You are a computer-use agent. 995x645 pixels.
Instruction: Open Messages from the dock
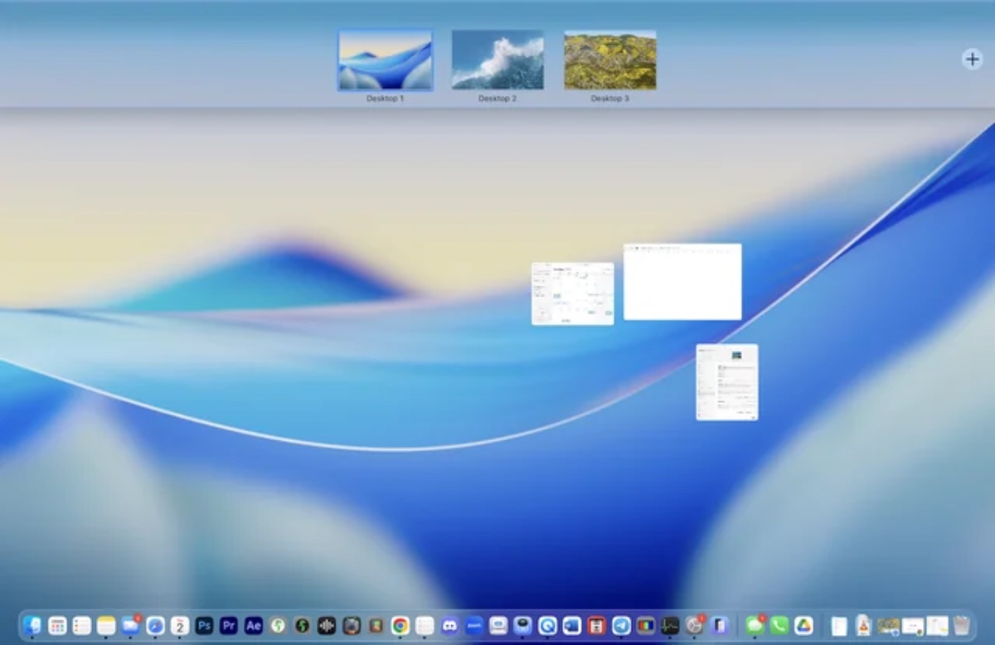coord(755,625)
